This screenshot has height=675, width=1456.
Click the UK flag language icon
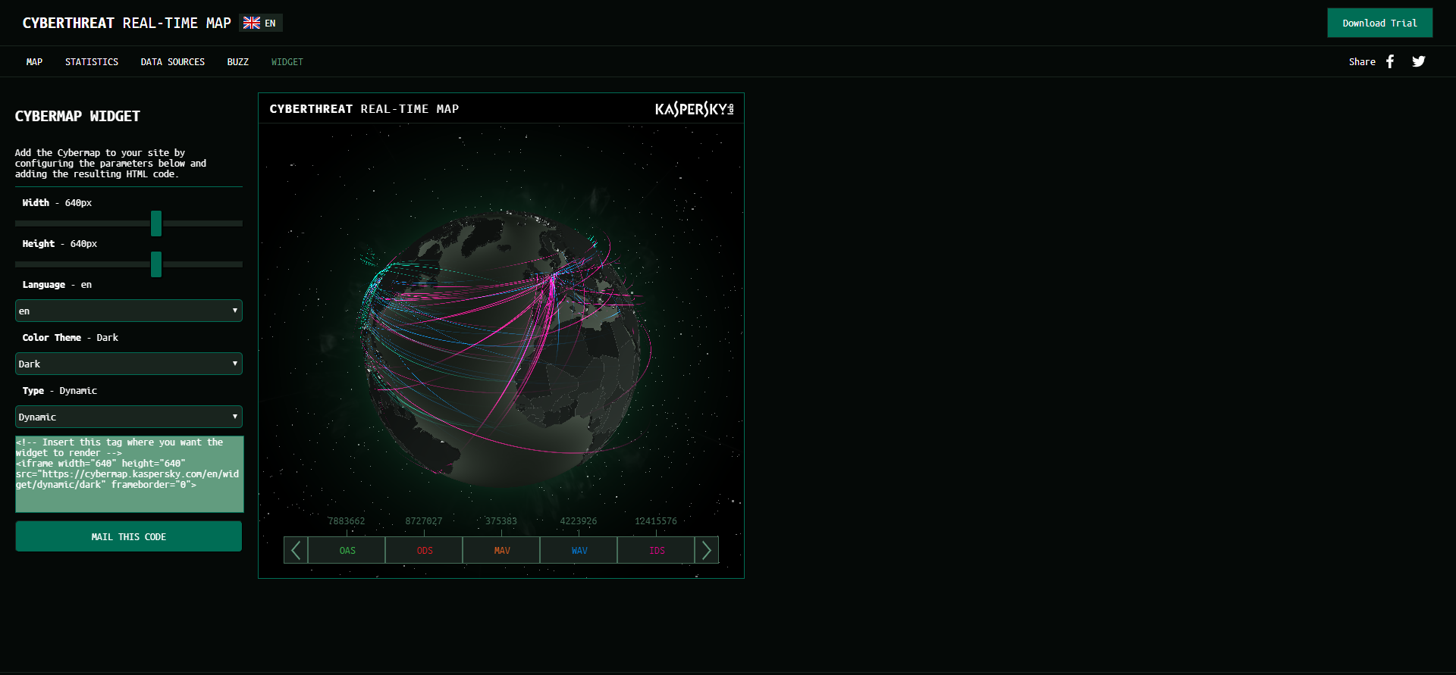(252, 23)
